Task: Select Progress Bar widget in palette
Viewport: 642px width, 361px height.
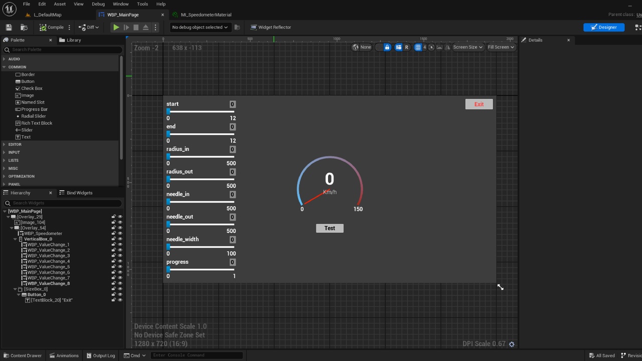Action: (31, 109)
